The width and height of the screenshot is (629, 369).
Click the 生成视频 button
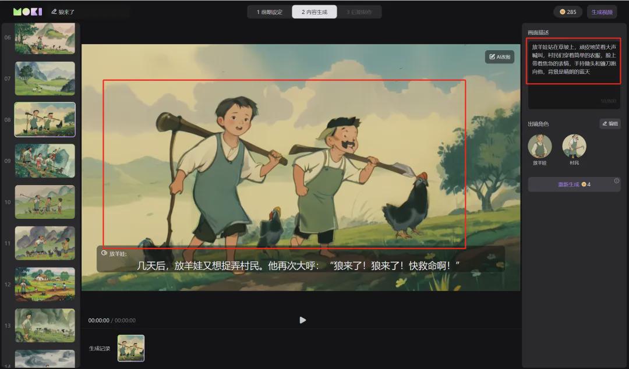pyautogui.click(x=602, y=11)
